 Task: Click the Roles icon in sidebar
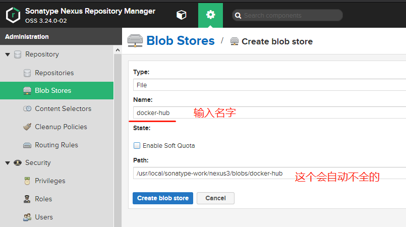tap(27, 199)
